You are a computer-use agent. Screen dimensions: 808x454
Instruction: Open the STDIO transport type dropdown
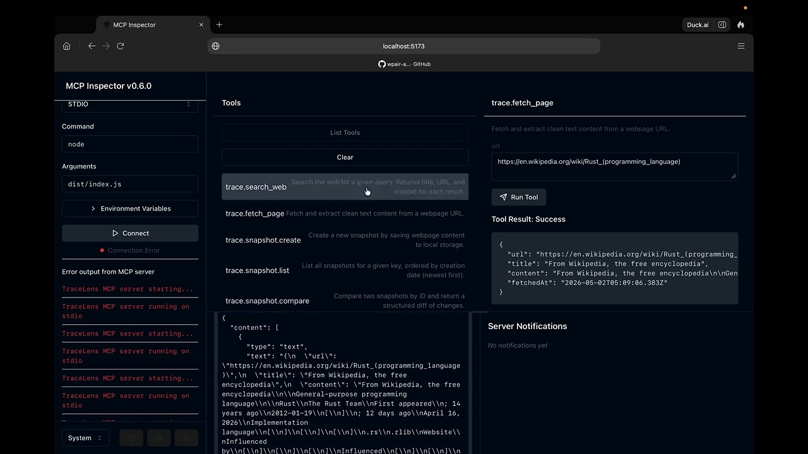[x=130, y=105]
